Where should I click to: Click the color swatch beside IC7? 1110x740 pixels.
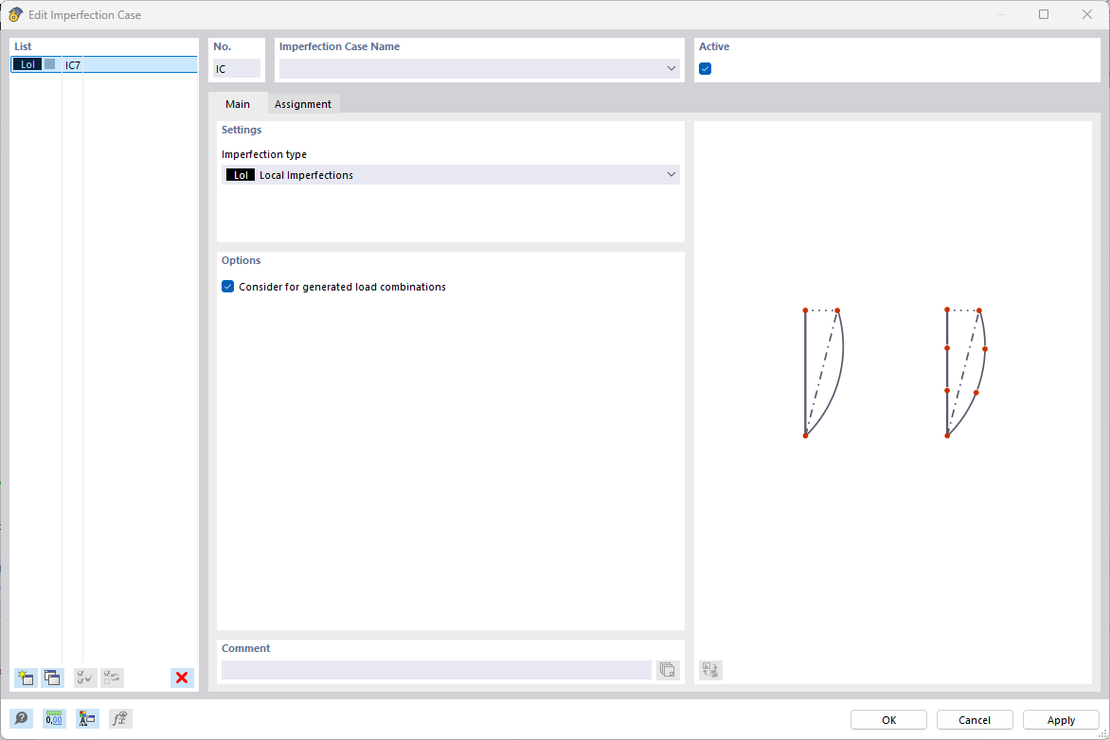tap(49, 64)
